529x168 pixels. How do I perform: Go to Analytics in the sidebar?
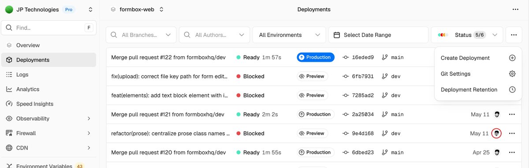point(49,89)
